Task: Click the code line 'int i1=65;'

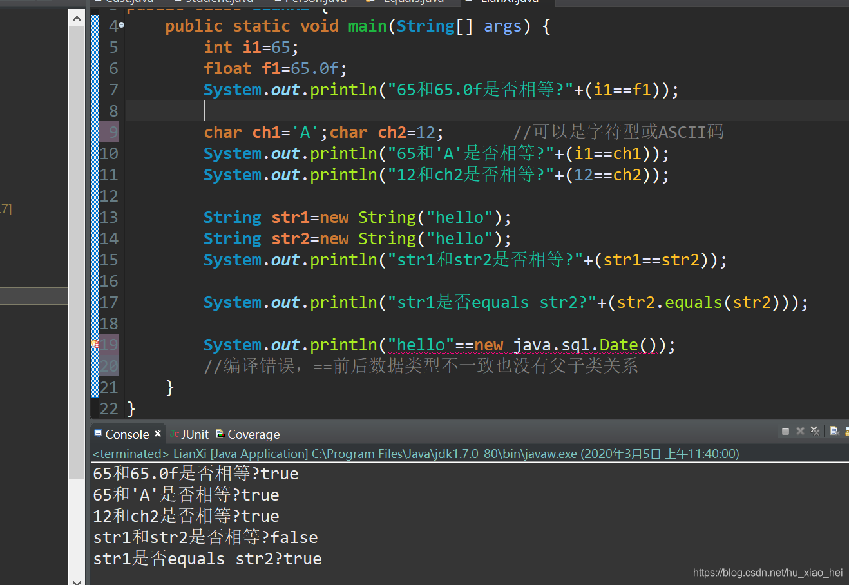Action: [251, 47]
